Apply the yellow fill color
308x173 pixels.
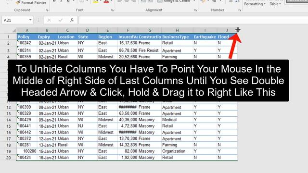(95, 1)
